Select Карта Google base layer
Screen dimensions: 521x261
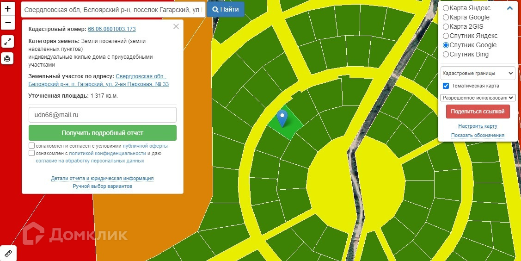tap(446, 17)
